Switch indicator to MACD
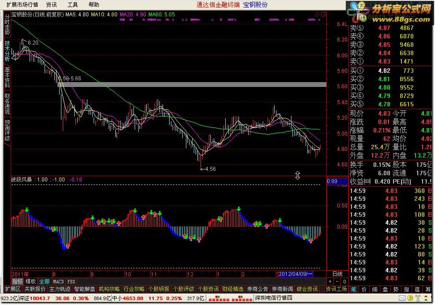435x305 pixels. [x=58, y=282]
